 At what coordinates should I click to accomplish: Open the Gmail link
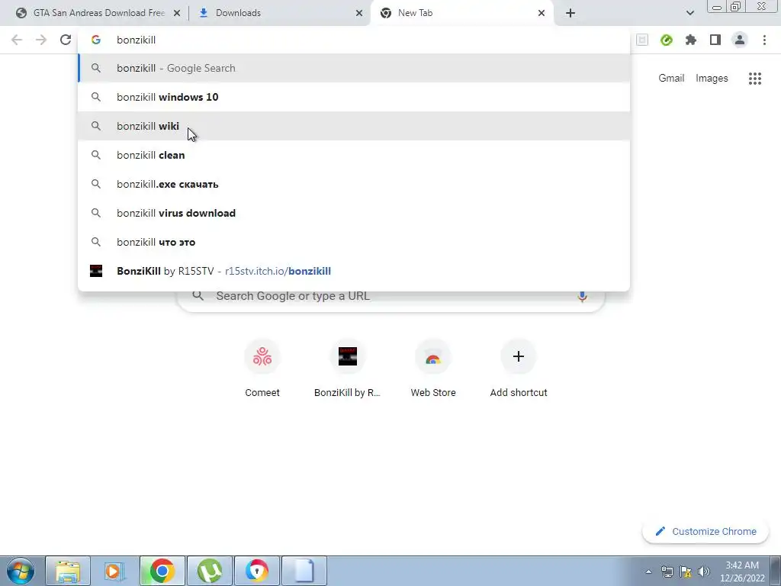click(671, 79)
